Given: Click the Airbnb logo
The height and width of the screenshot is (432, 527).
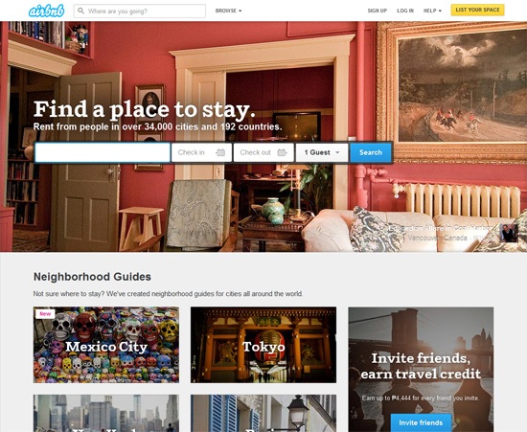Looking at the screenshot, I should (46, 11).
